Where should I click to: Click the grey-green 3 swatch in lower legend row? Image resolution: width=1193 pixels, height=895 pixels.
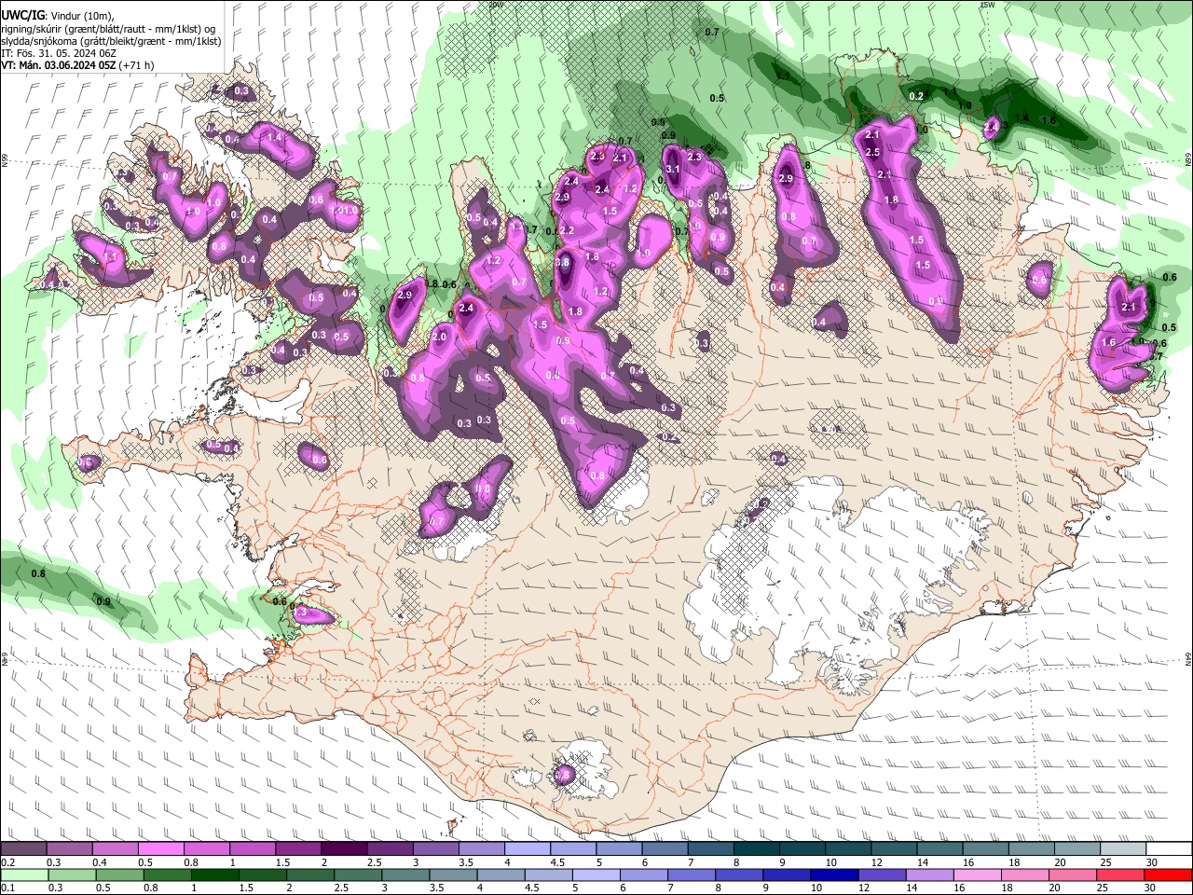point(405,874)
